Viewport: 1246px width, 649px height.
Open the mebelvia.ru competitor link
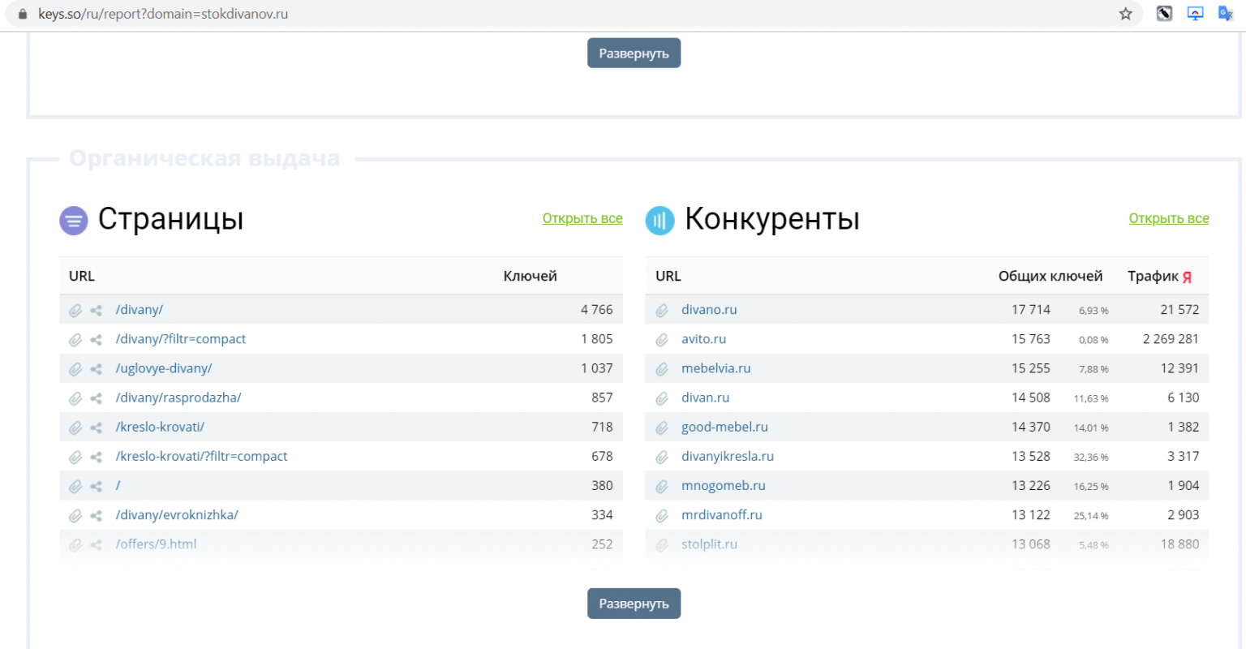click(715, 368)
